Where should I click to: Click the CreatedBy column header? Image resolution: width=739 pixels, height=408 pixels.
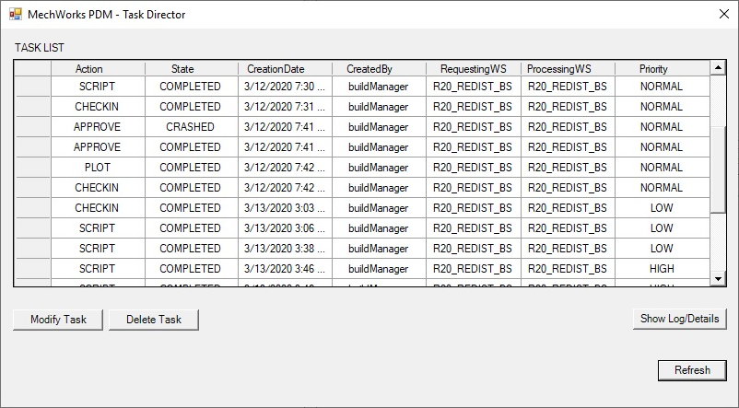(x=379, y=69)
